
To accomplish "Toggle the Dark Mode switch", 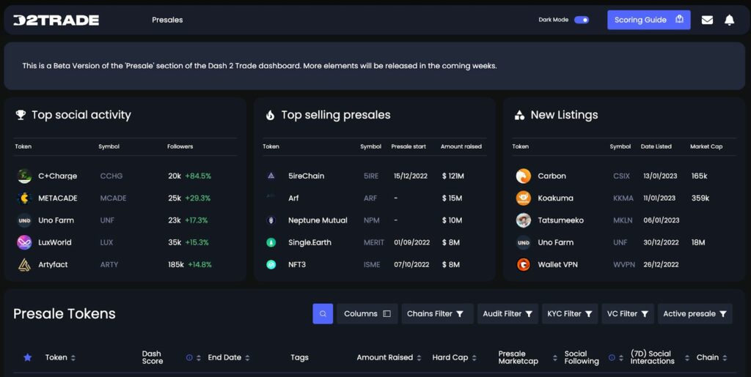I will click(582, 20).
